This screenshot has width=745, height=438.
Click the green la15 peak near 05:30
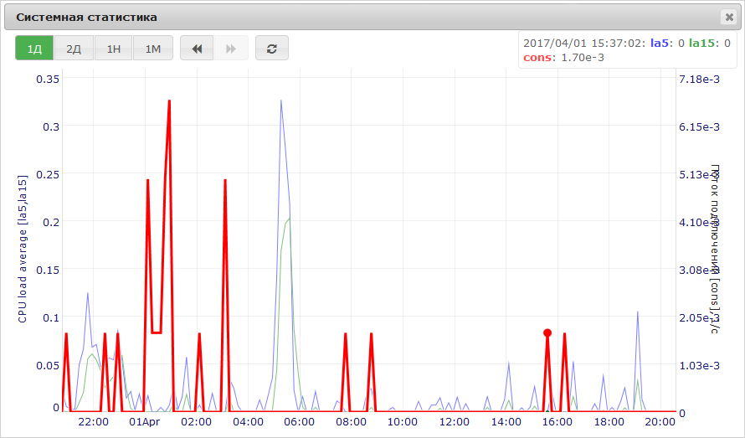click(289, 219)
